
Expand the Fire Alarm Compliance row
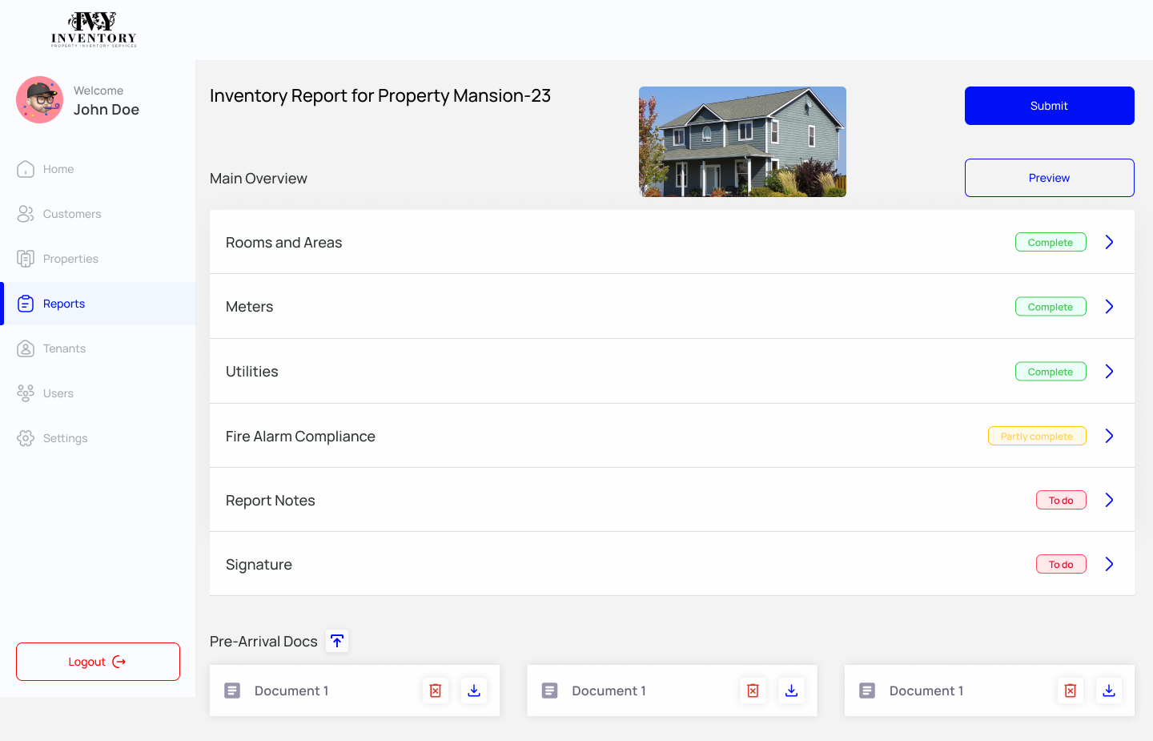pyautogui.click(x=1109, y=436)
